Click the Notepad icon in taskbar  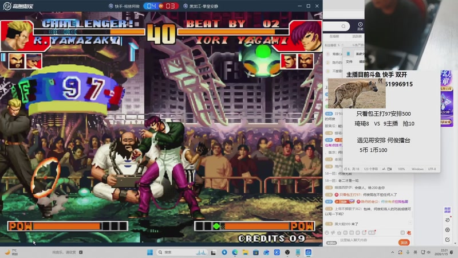[x=298, y=252]
